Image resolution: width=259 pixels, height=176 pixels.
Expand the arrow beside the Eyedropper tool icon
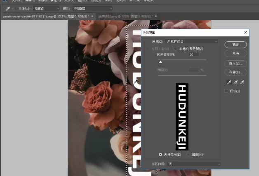pos(12,9)
